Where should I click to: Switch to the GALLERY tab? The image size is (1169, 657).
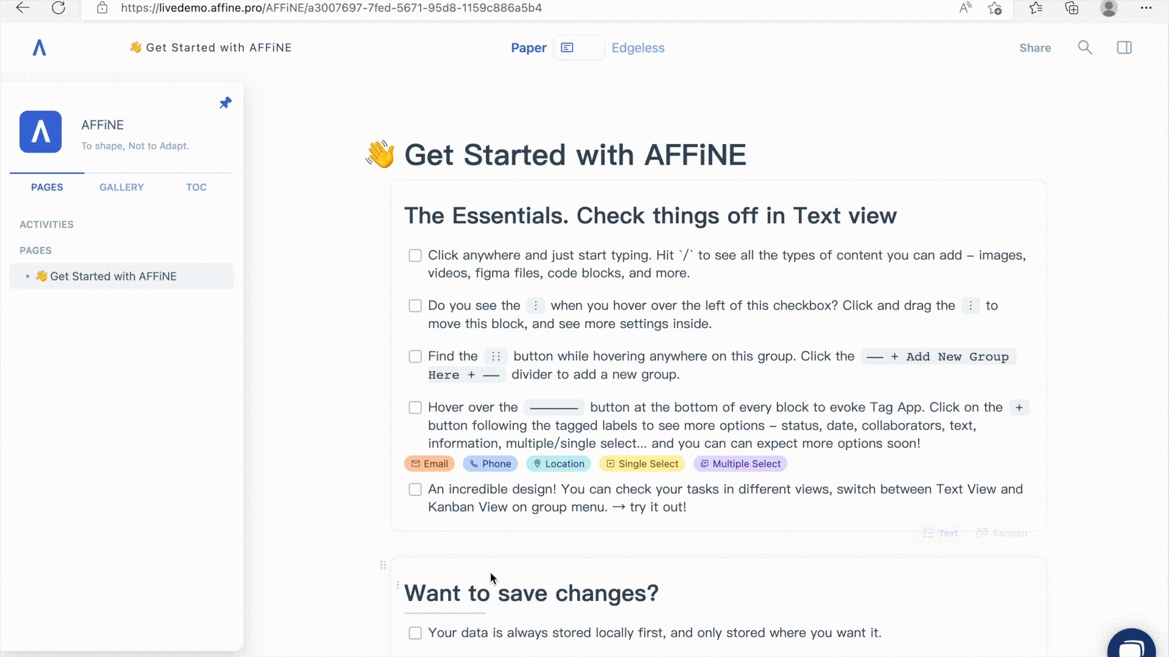pos(122,187)
